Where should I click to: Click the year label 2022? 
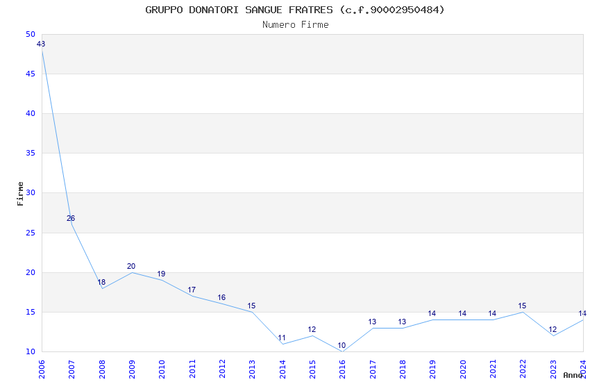coord(523,369)
